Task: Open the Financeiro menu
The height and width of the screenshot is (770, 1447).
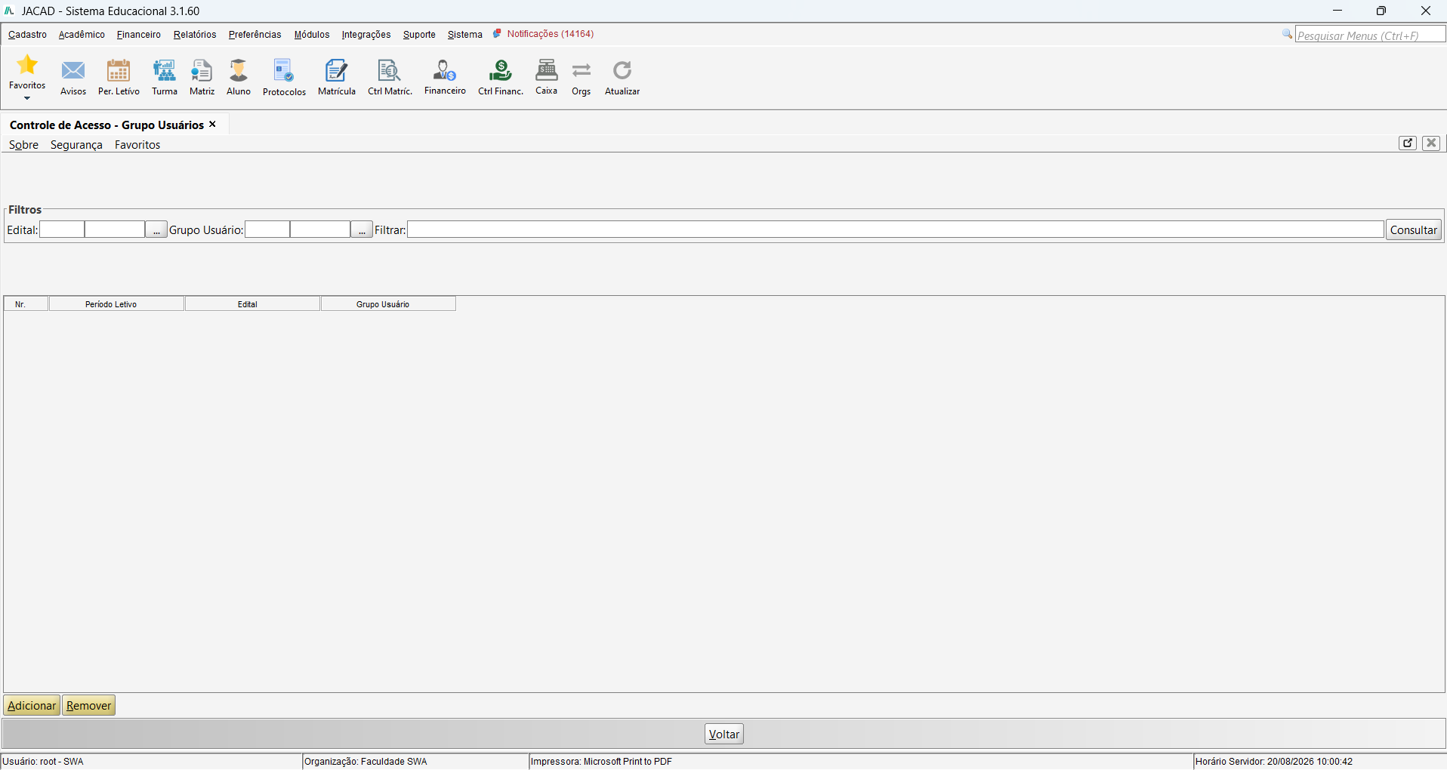Action: [139, 35]
